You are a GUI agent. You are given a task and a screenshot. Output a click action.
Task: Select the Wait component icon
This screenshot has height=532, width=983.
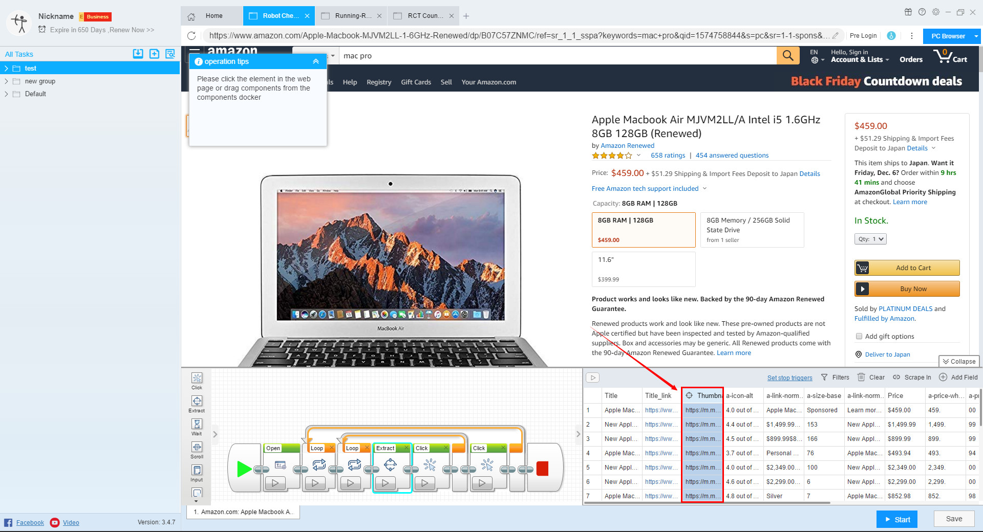tap(197, 425)
